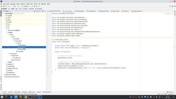Click the UTF-8 encoding status bar entry

tap(165, 94)
